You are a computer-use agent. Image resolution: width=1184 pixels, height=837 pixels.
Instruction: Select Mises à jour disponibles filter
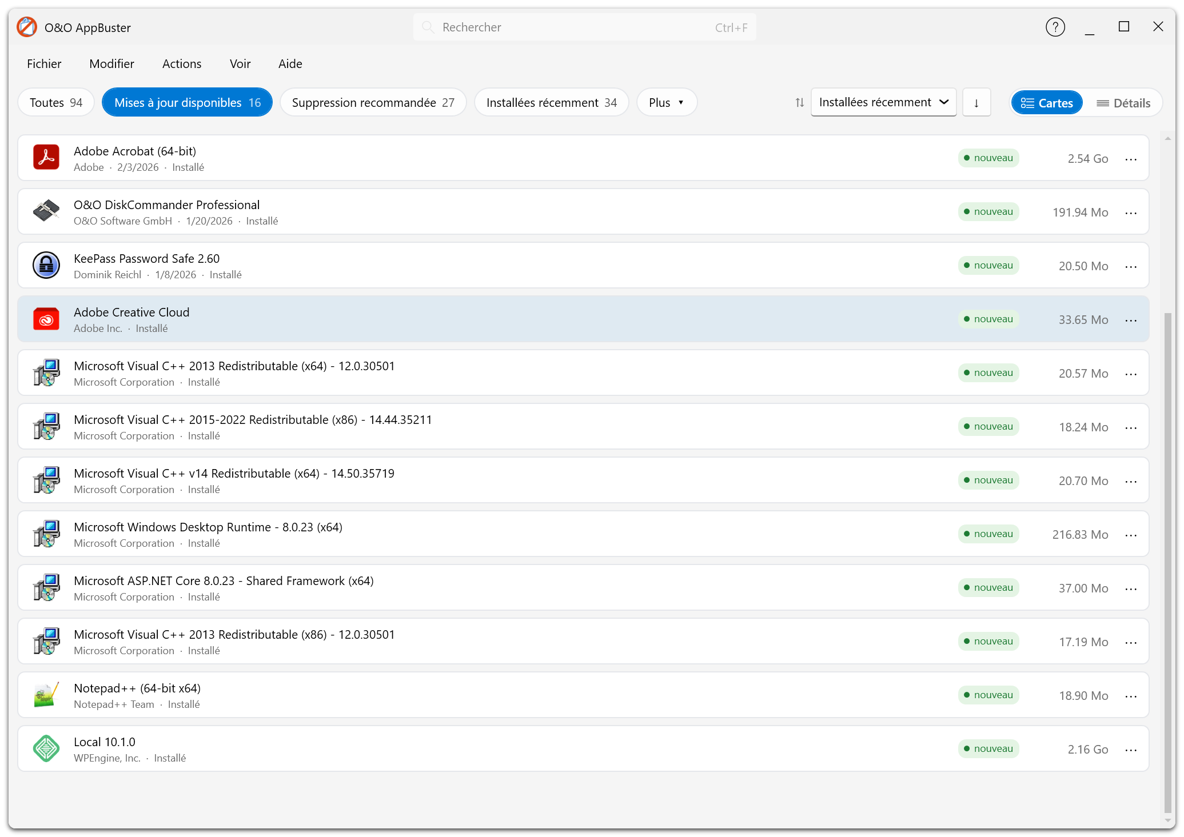[x=187, y=102]
